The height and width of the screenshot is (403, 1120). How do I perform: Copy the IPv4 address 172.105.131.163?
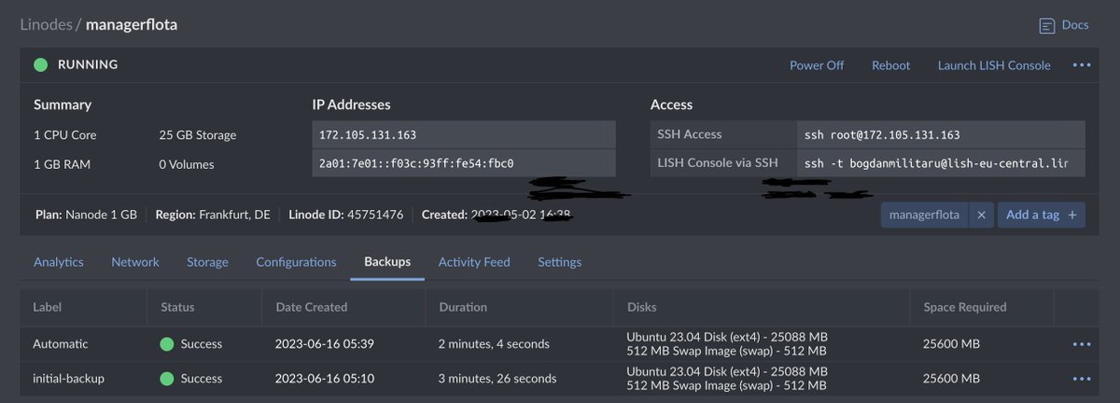[464, 134]
